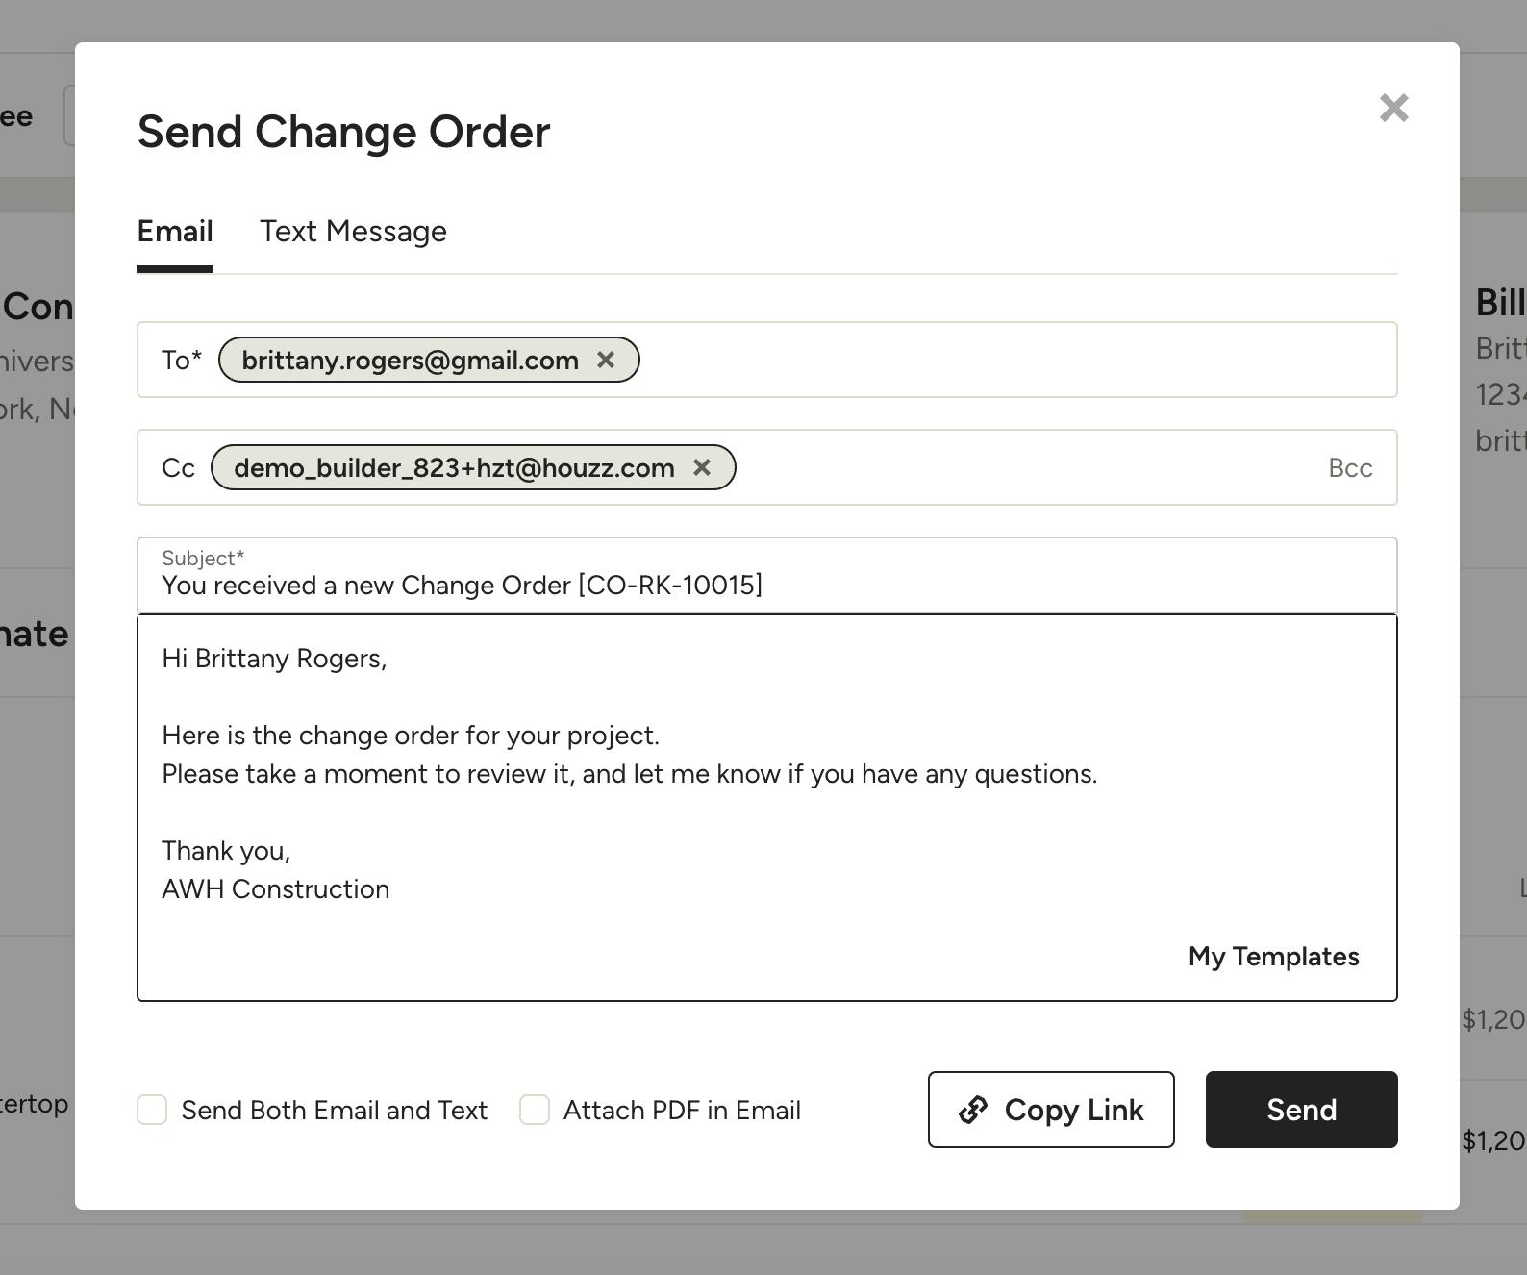Select the brittany.rogers@gmail.com recipient chip
1527x1275 pixels.
410,360
